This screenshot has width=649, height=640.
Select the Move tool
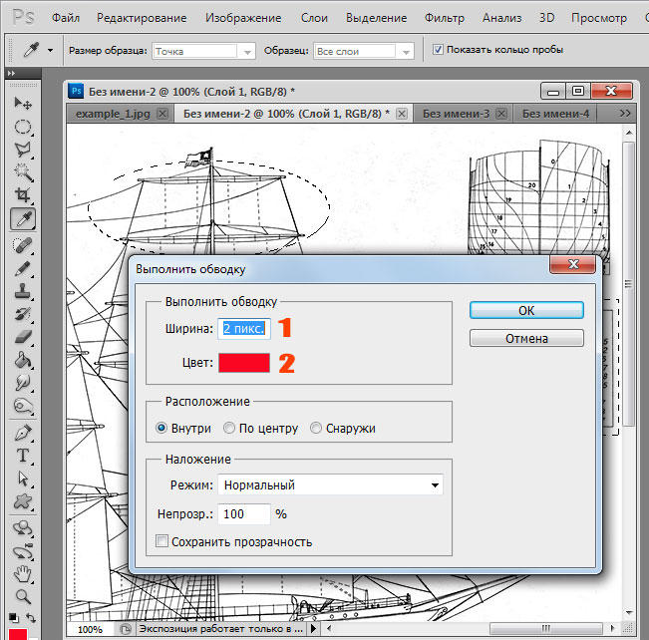[x=22, y=104]
